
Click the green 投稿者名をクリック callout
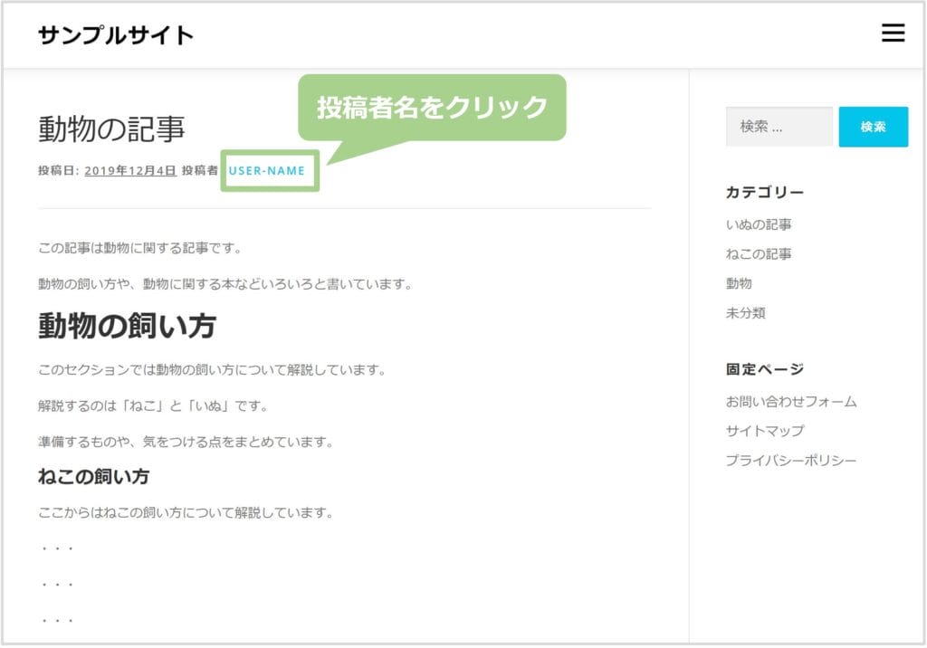click(x=432, y=108)
